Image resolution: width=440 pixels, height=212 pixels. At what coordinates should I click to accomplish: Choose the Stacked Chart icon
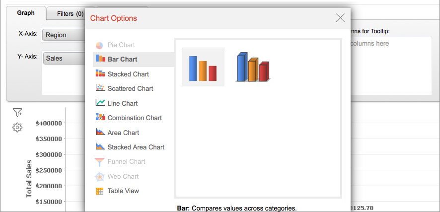coord(100,74)
